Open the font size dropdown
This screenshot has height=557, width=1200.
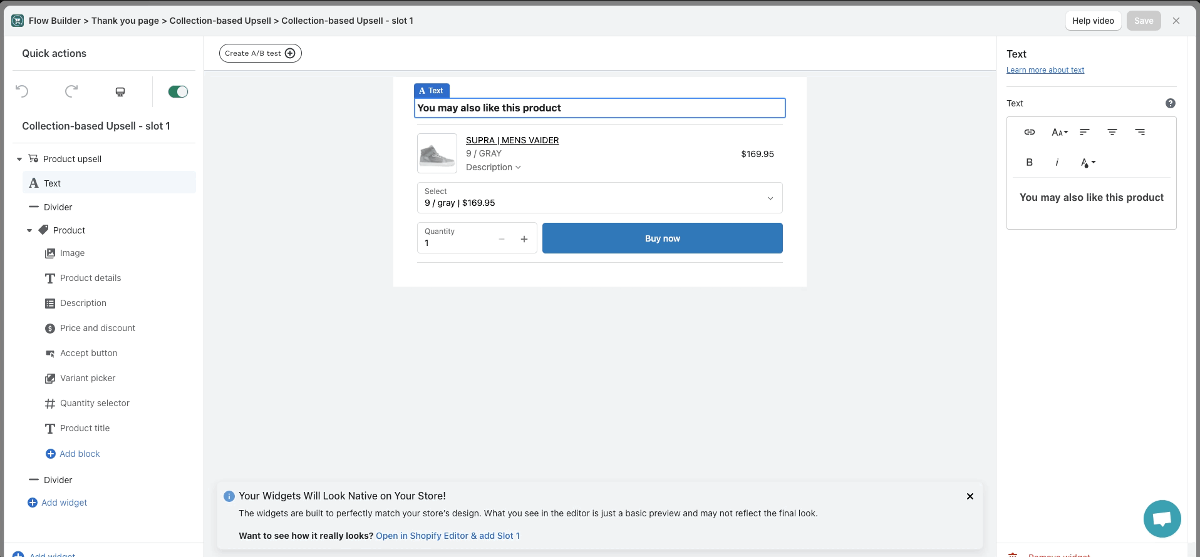coord(1059,132)
